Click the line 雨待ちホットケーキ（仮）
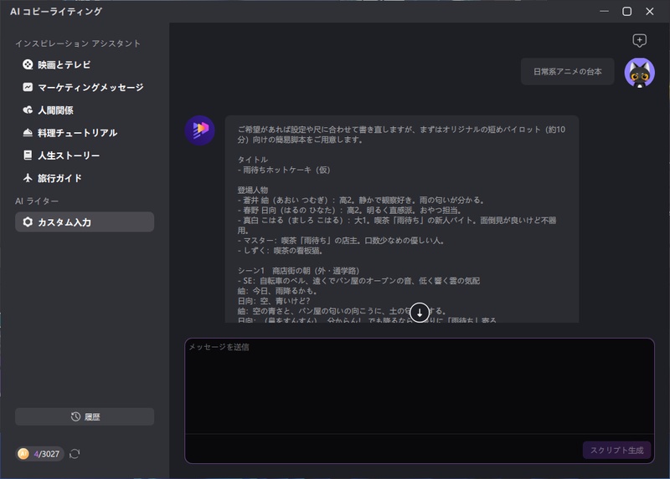The width and height of the screenshot is (670, 479). 284,170
